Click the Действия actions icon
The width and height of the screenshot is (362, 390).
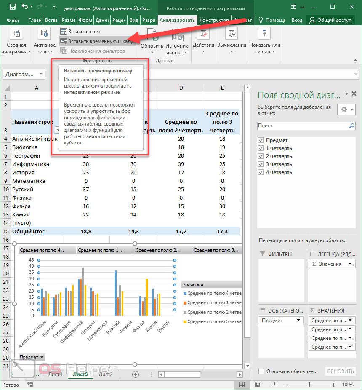click(203, 34)
